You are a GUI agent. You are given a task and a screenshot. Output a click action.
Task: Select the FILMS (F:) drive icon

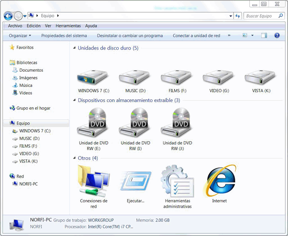tap(176, 77)
